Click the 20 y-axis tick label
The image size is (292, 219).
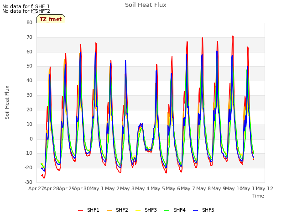click(29, 109)
